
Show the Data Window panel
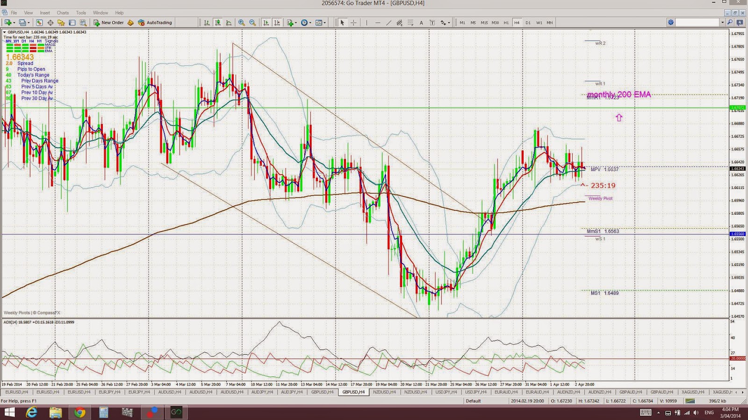coord(50,22)
